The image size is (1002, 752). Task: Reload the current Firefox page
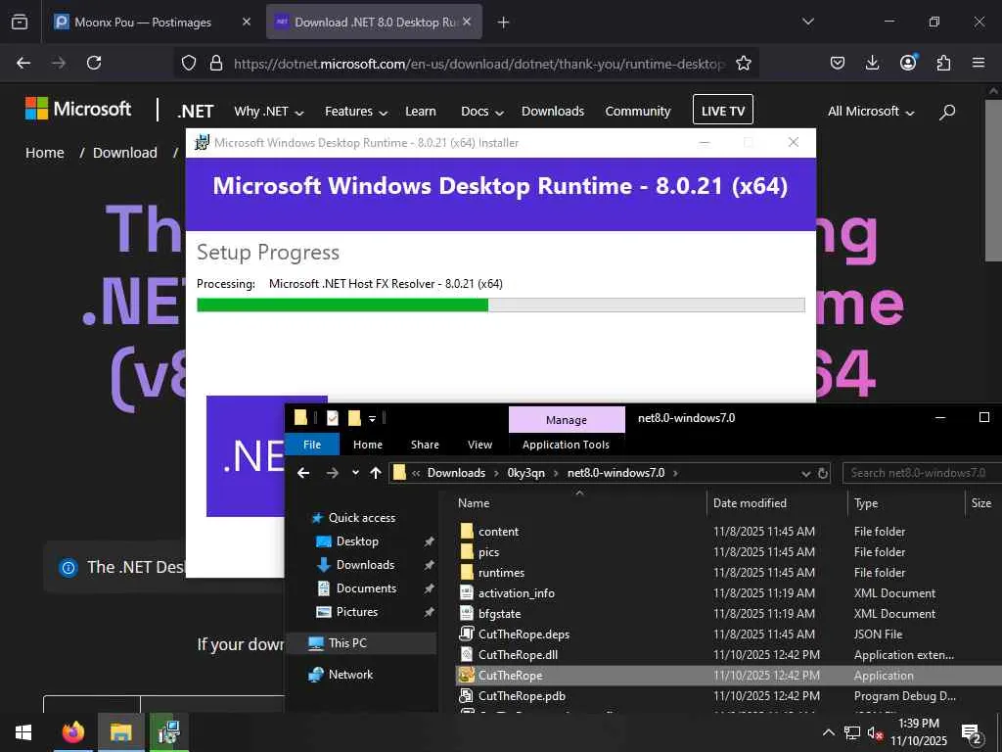(x=94, y=63)
